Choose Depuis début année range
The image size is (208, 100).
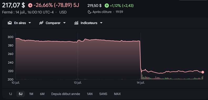[66, 94]
